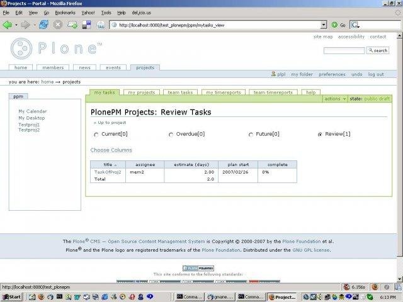Screen dimensions: 403x302
Task: Open the Tools menu
Action: pyautogui.click(x=106, y=13)
